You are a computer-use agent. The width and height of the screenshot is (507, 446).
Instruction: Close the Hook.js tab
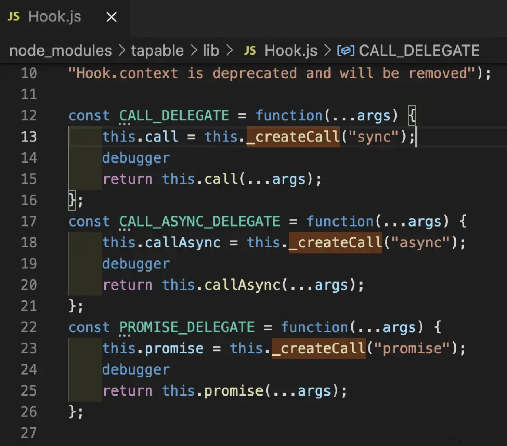tap(112, 17)
